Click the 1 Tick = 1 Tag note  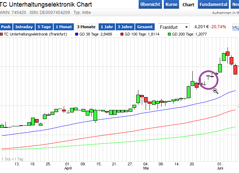(13, 159)
